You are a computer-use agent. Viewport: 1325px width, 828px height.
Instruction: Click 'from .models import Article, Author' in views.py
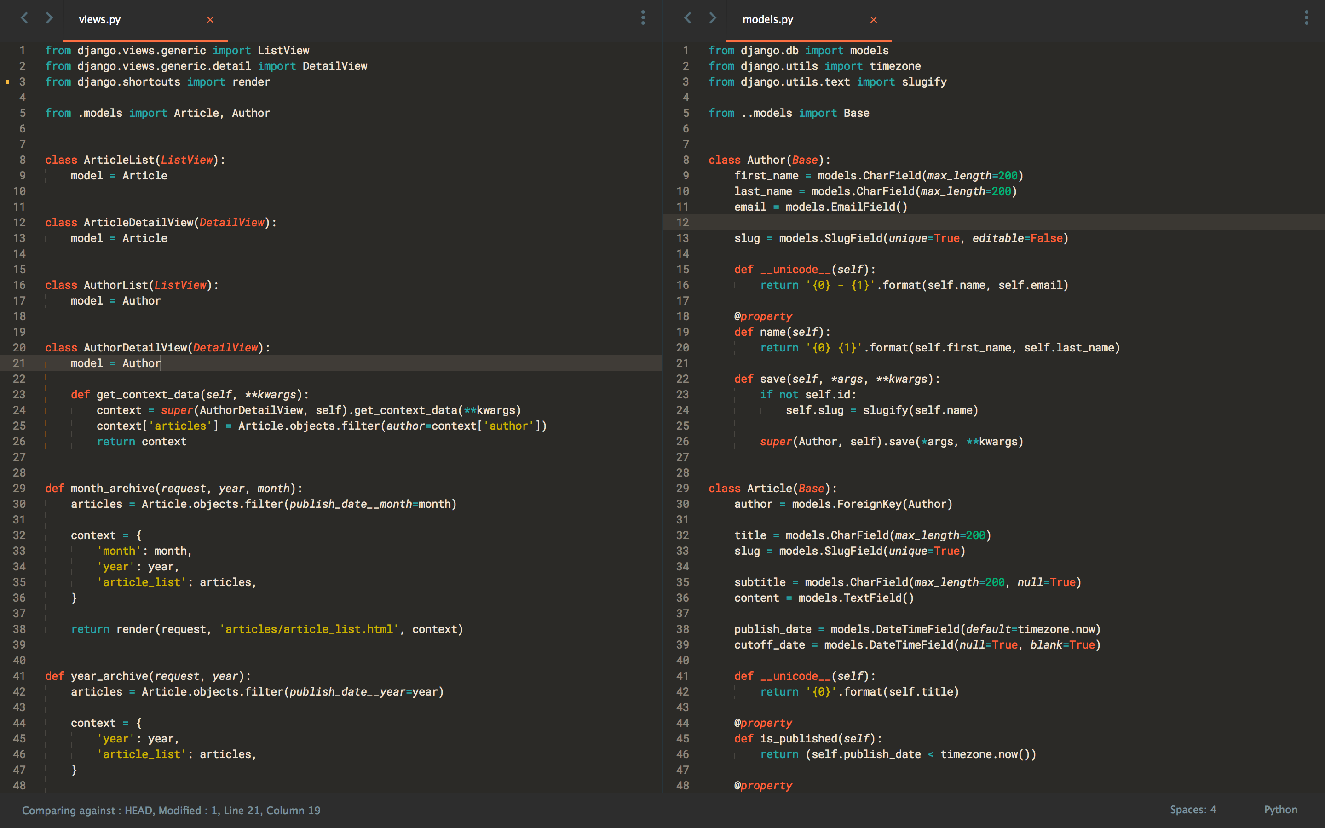(158, 113)
